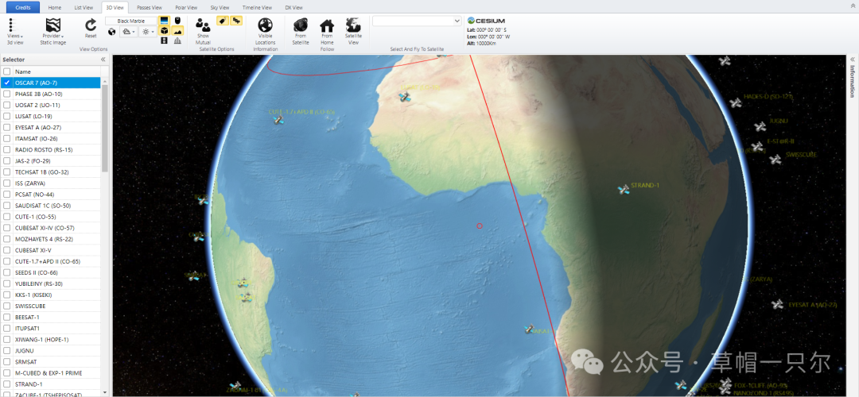Click the STRAND-1 satellite on the globe

tap(623, 190)
